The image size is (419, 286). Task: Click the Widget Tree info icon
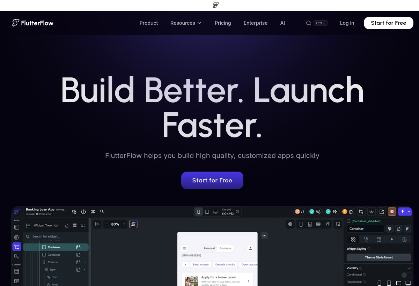pyautogui.click(x=56, y=226)
